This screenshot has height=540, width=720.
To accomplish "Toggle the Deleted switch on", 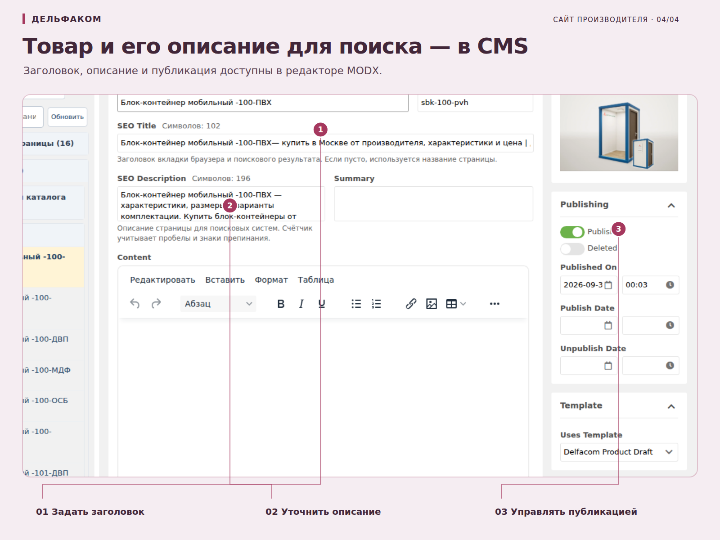I will (x=572, y=248).
